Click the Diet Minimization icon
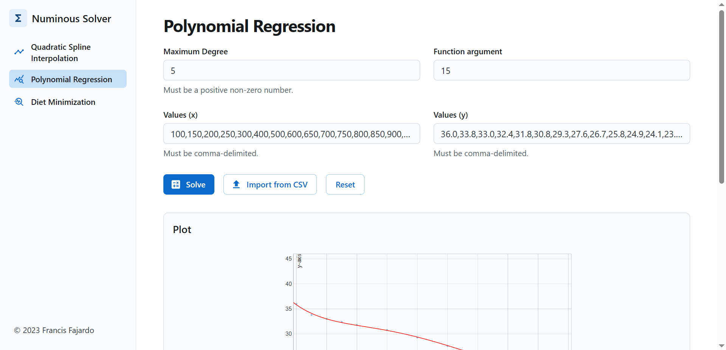Image resolution: width=726 pixels, height=350 pixels. click(x=19, y=102)
